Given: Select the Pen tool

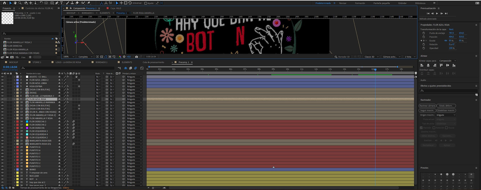Looking at the screenshot, I should pyautogui.click(x=57, y=3).
